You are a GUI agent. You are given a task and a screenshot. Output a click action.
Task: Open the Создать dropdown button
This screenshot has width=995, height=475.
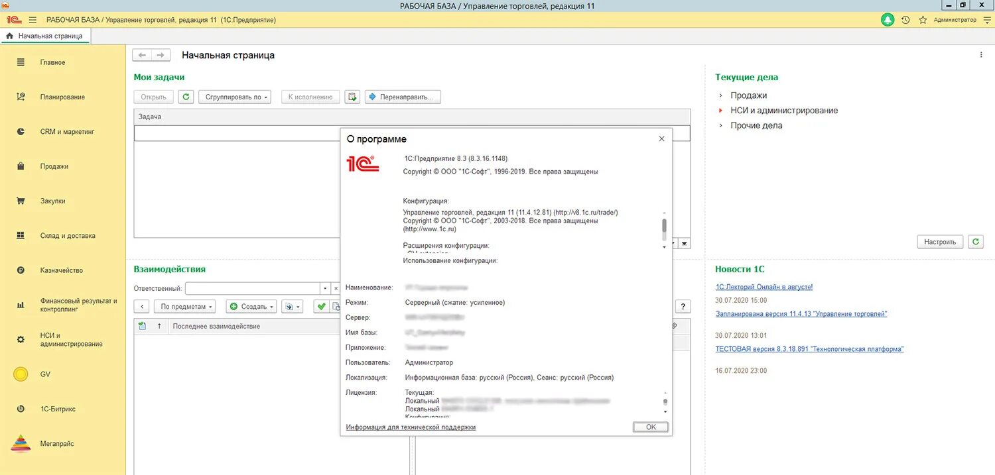tap(251, 306)
